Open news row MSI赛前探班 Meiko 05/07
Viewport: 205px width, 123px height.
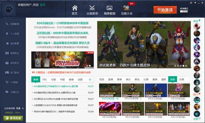(x=63, y=86)
